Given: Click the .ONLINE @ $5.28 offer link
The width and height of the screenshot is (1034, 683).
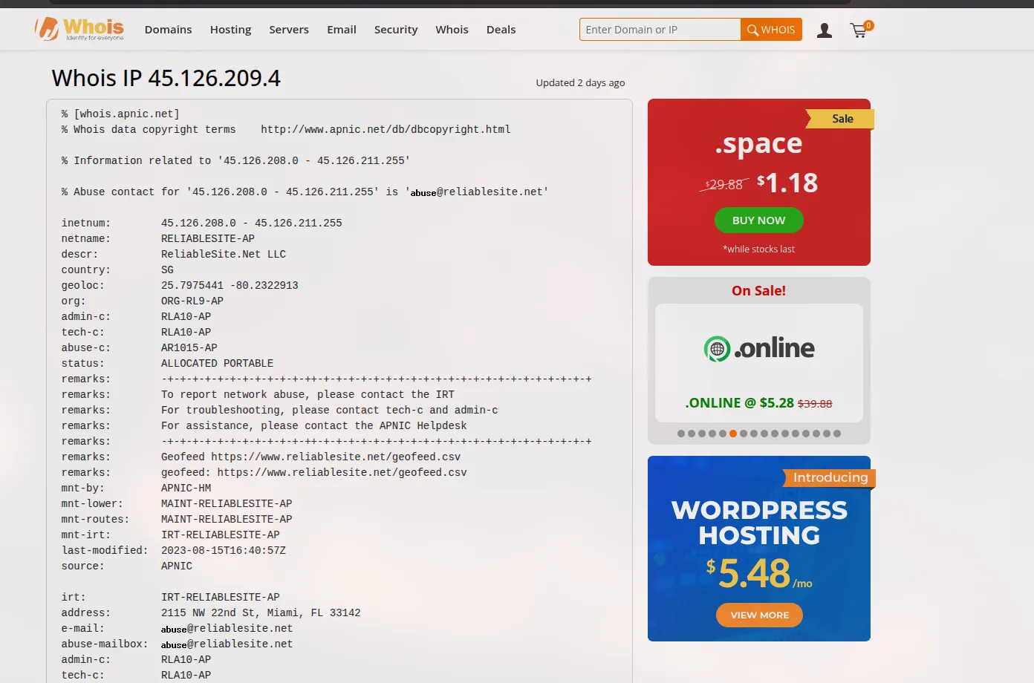Looking at the screenshot, I should click(x=739, y=403).
